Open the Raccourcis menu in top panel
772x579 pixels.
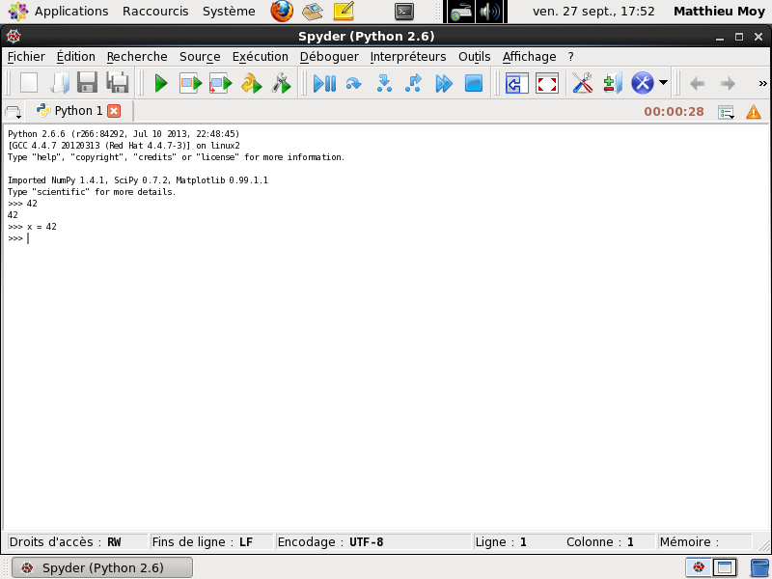coord(155,12)
